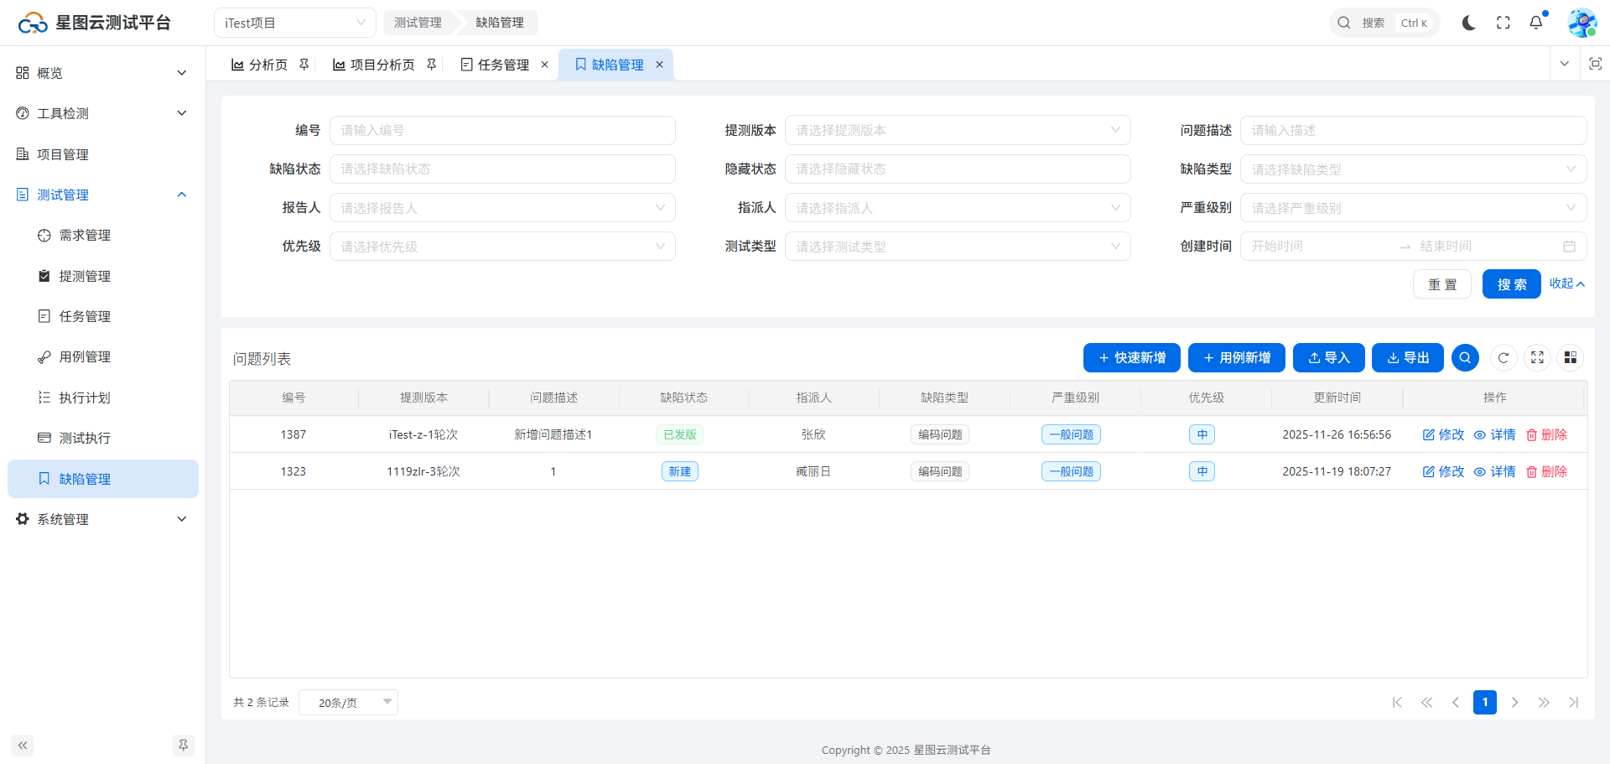
Task: Pin the sidebar using the bottom pin icon
Action: [183, 745]
